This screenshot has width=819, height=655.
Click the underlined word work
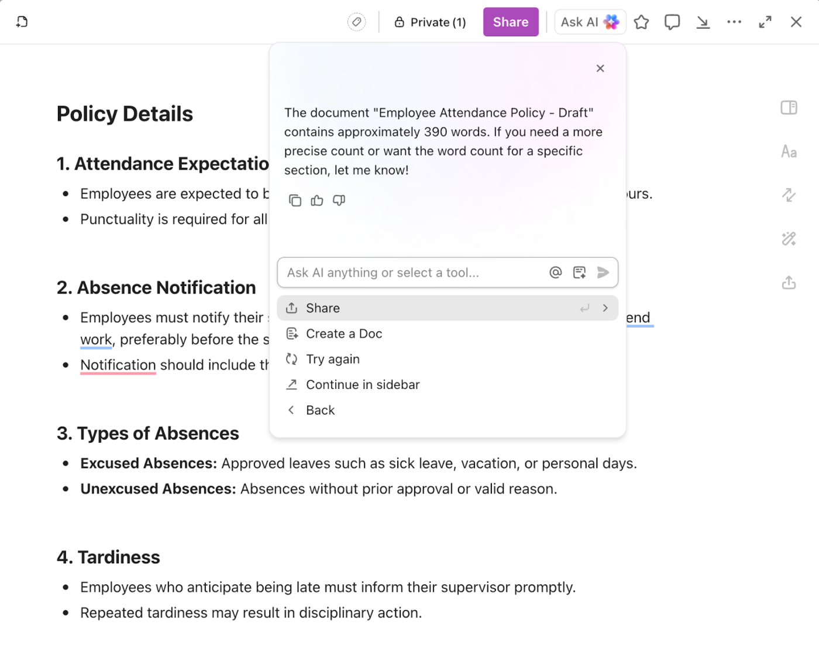pos(96,340)
